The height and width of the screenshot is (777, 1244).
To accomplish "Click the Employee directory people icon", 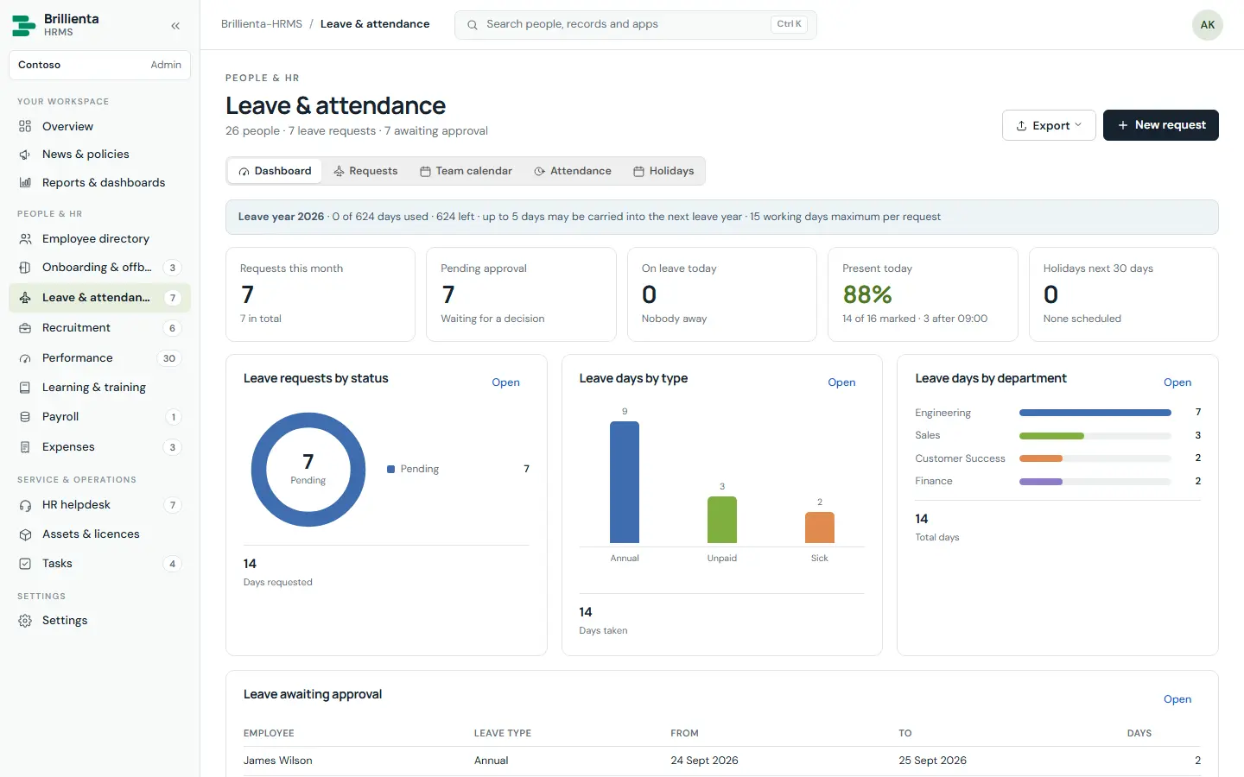I will click(25, 239).
